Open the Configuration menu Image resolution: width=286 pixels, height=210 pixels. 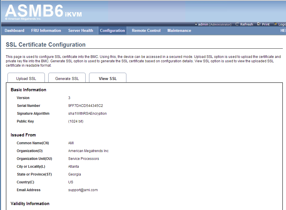[112, 30]
